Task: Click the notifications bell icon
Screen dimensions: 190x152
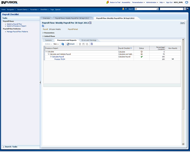Action: [x=123, y=9]
